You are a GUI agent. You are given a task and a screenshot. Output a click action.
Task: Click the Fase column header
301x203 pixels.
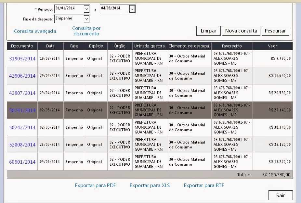click(74, 46)
